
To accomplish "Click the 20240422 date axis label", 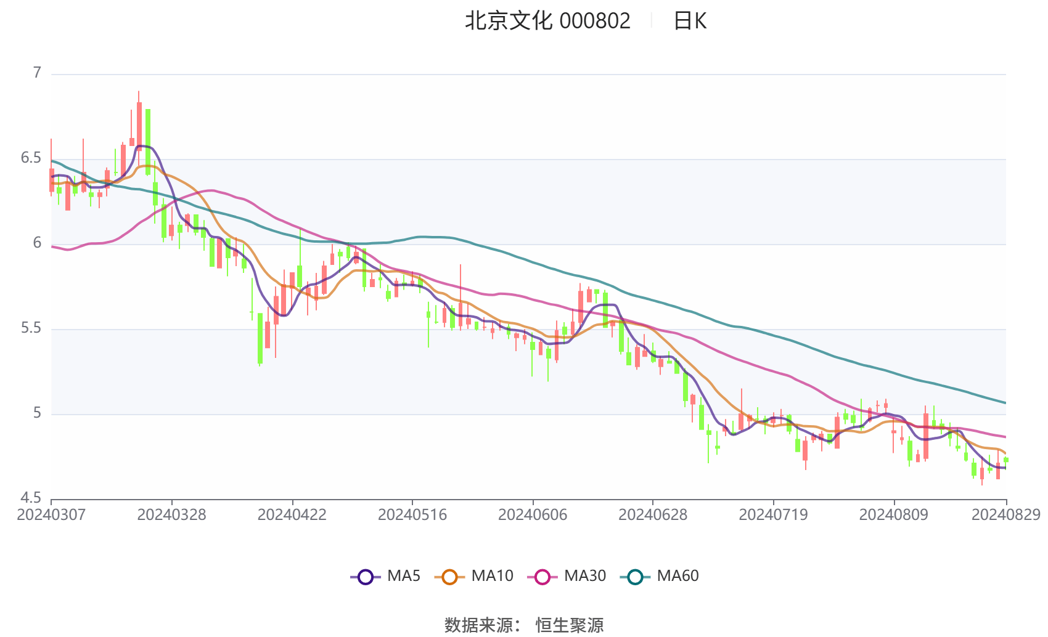I will pos(292,514).
